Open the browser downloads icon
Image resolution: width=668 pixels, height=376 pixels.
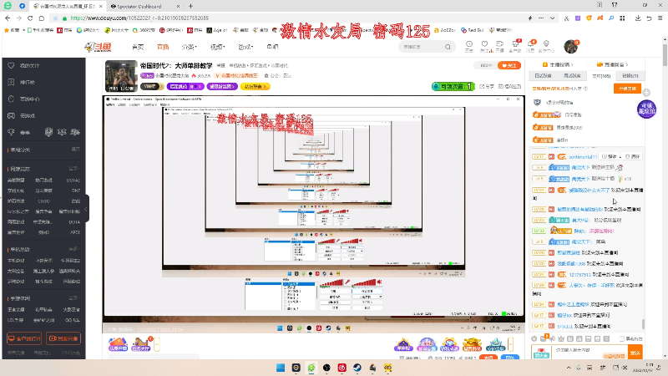pyautogui.click(x=638, y=18)
